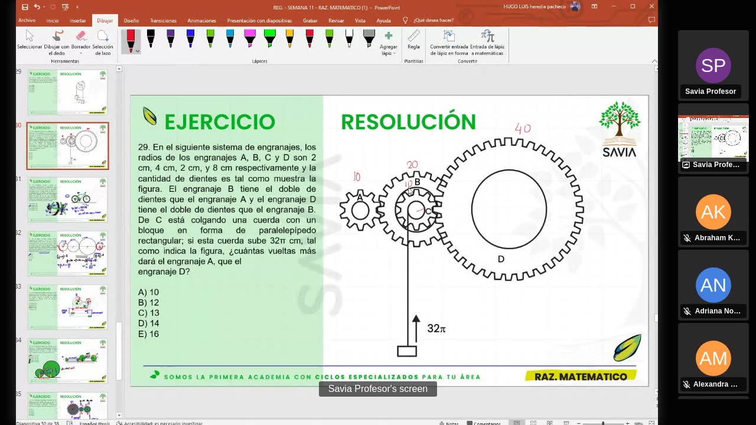Select slide 33 thumbnail
756x425 pixels.
[67, 307]
